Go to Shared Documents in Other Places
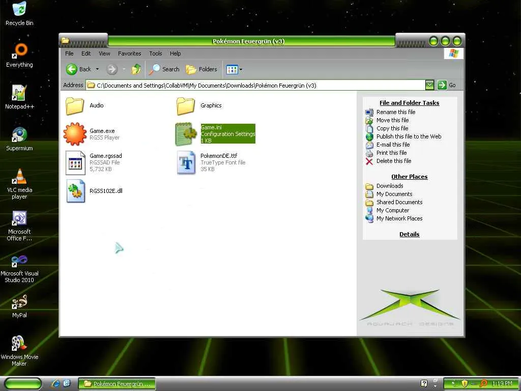The width and height of the screenshot is (521, 391). (x=399, y=202)
